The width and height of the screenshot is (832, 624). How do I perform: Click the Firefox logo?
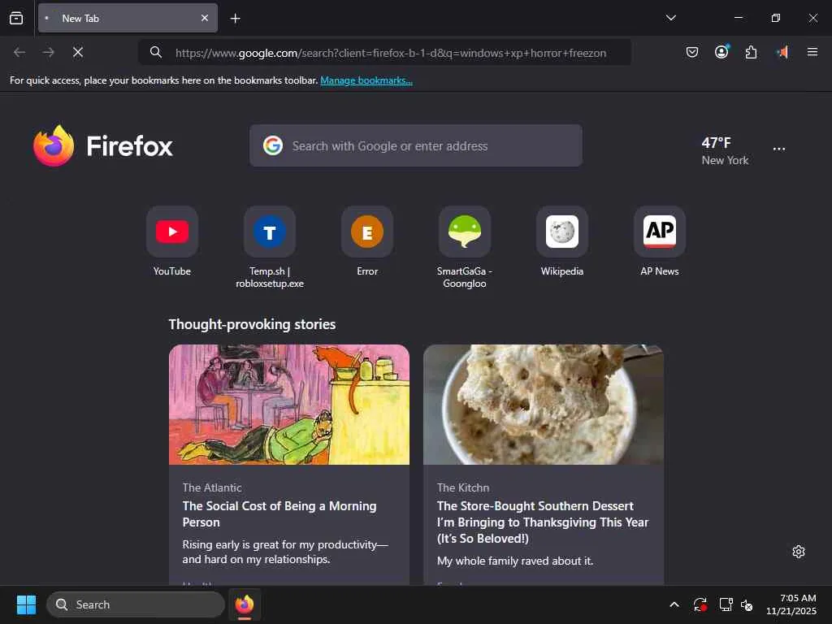tap(103, 146)
